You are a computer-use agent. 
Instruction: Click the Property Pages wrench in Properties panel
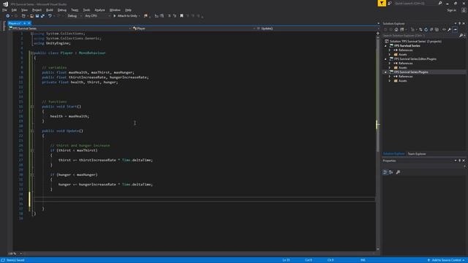click(398, 172)
